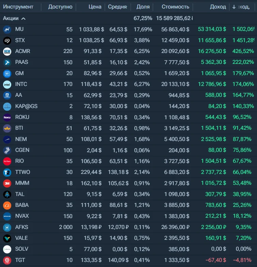The height and width of the screenshot is (267, 257).
Task: Click the BTI logo icon
Action: pos(7,128)
